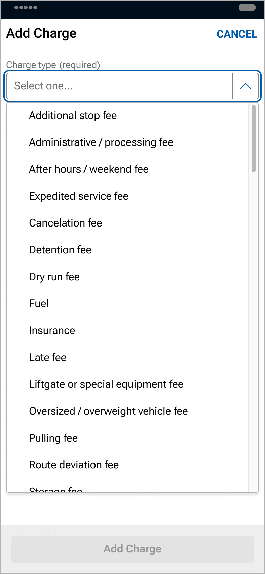Pick Liftgate or special equipment fee

pos(106,384)
